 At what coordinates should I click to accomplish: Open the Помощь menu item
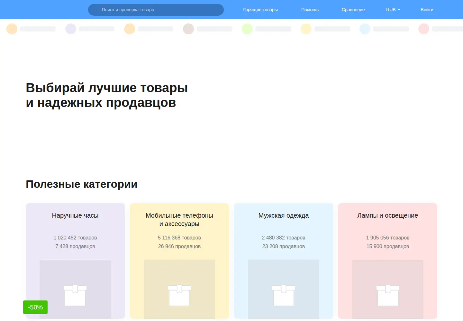click(310, 10)
